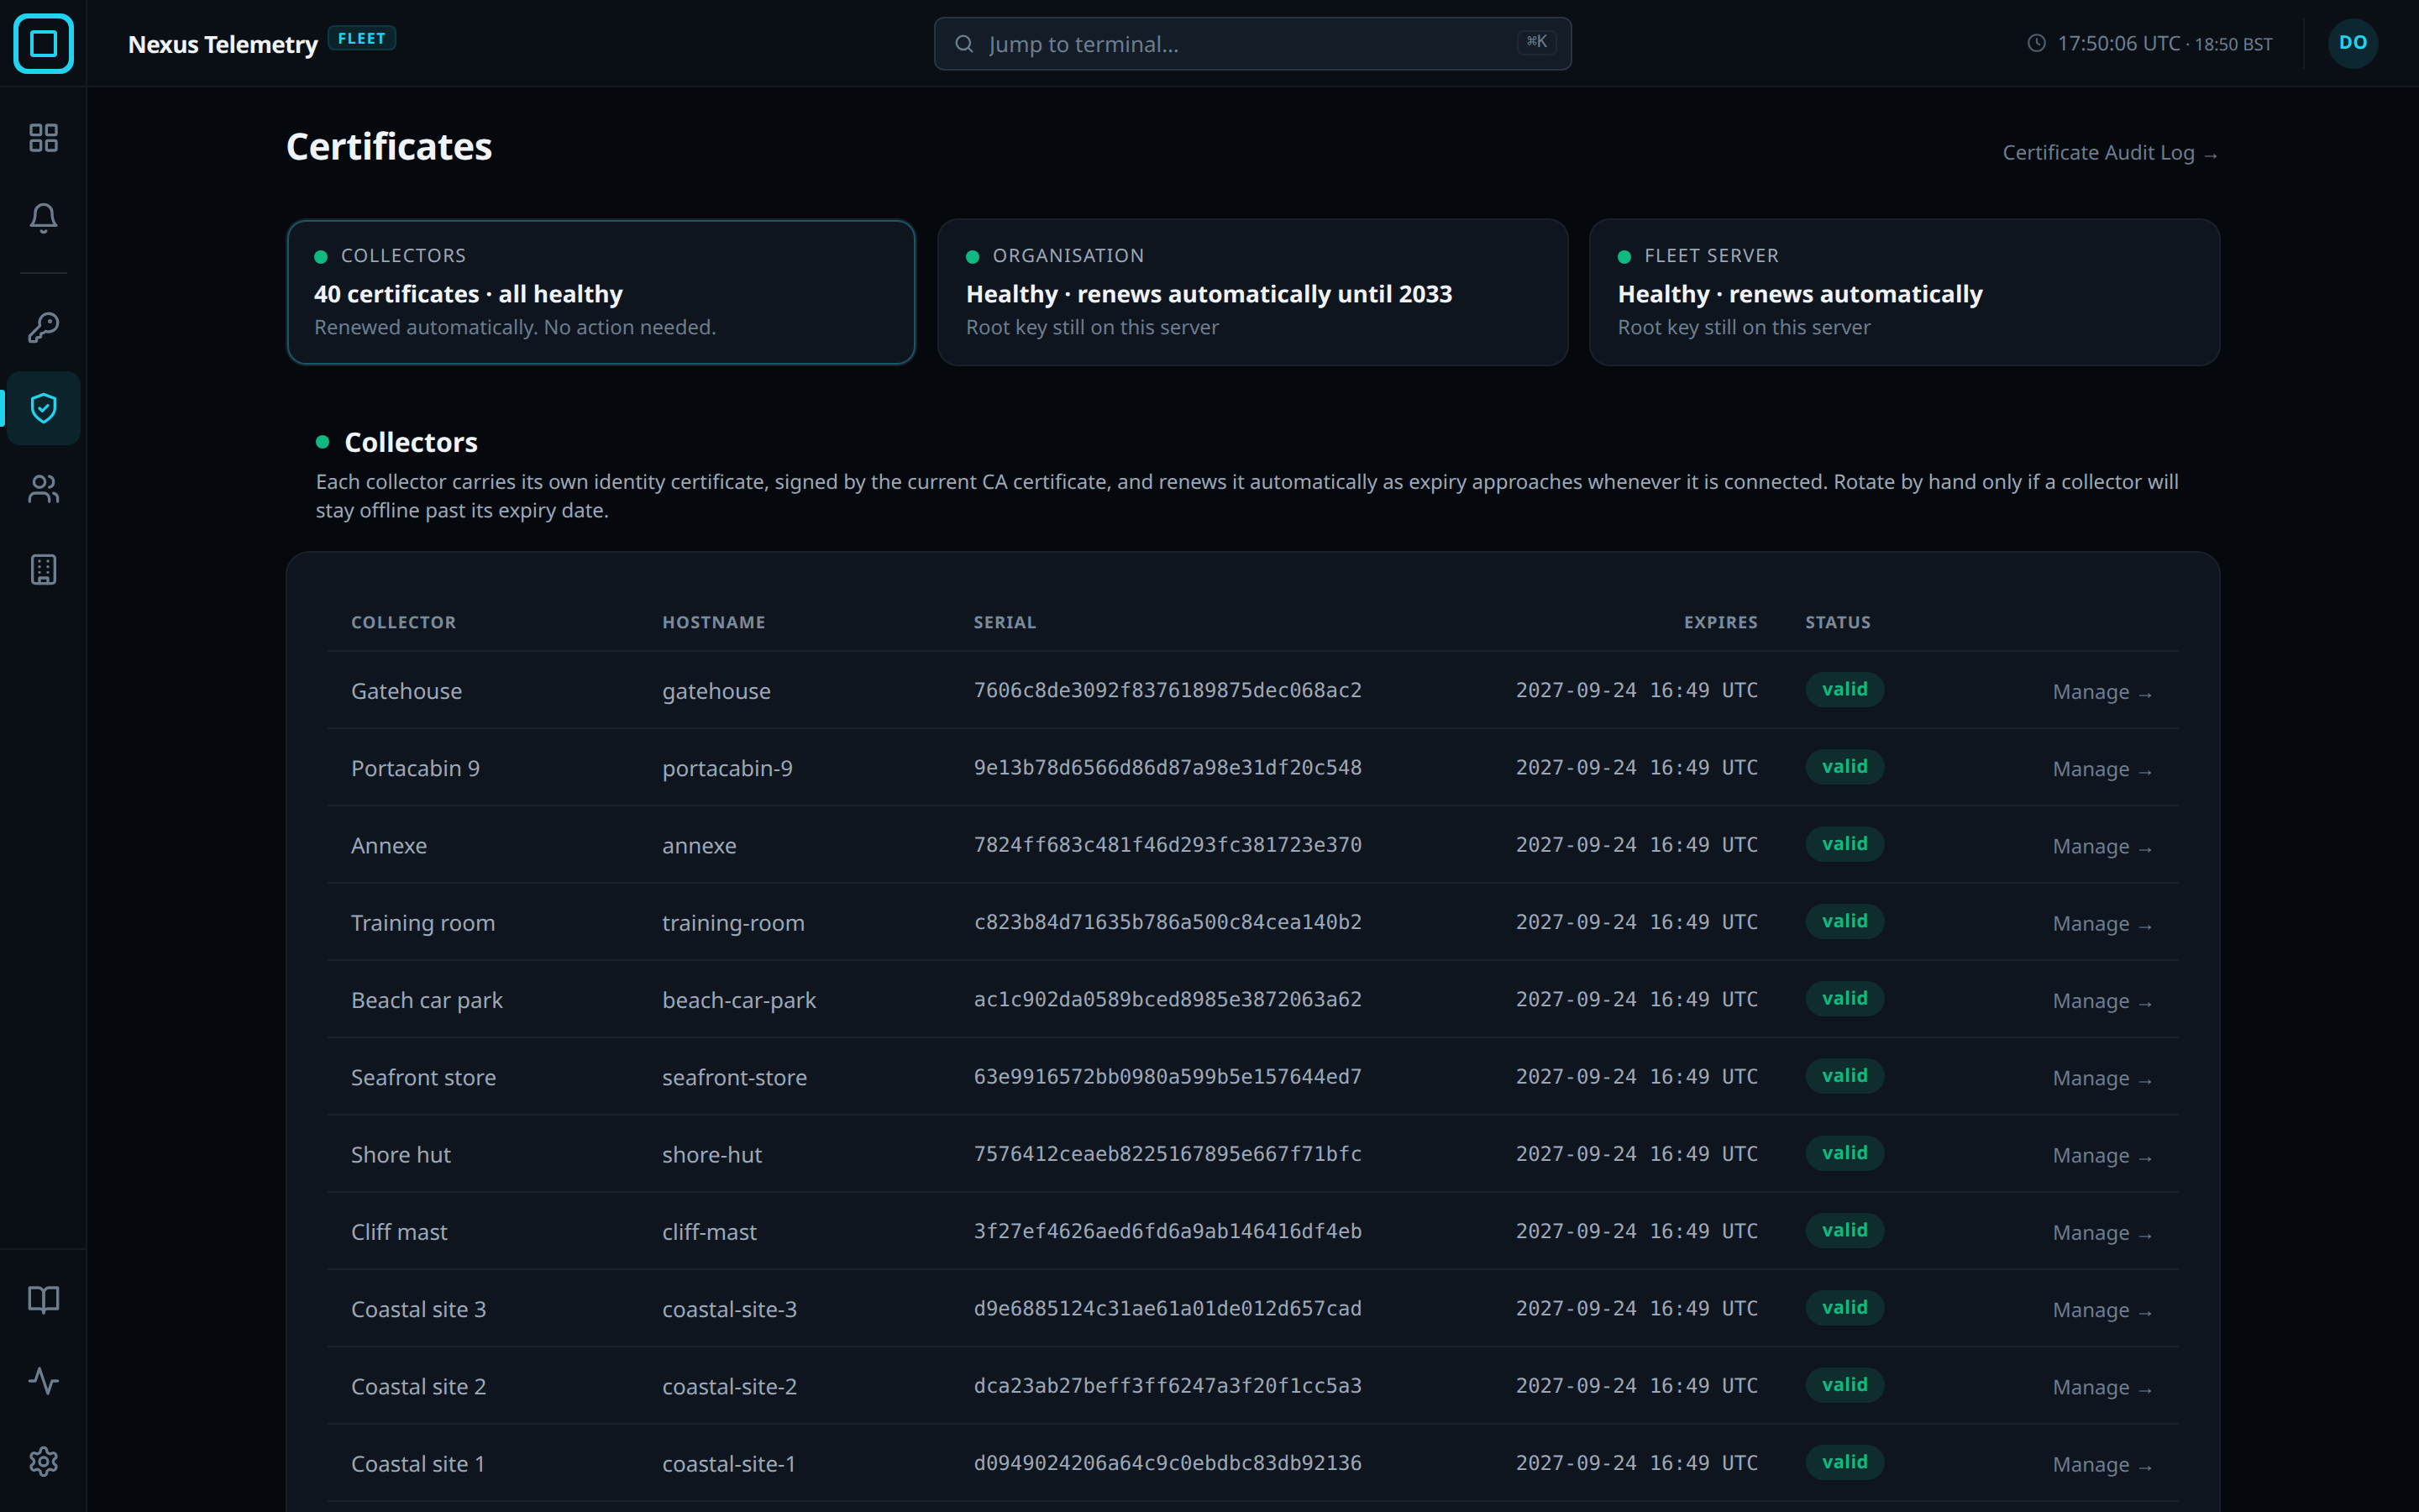Open the DO user avatar
2419x1512 pixels.
[2352, 43]
